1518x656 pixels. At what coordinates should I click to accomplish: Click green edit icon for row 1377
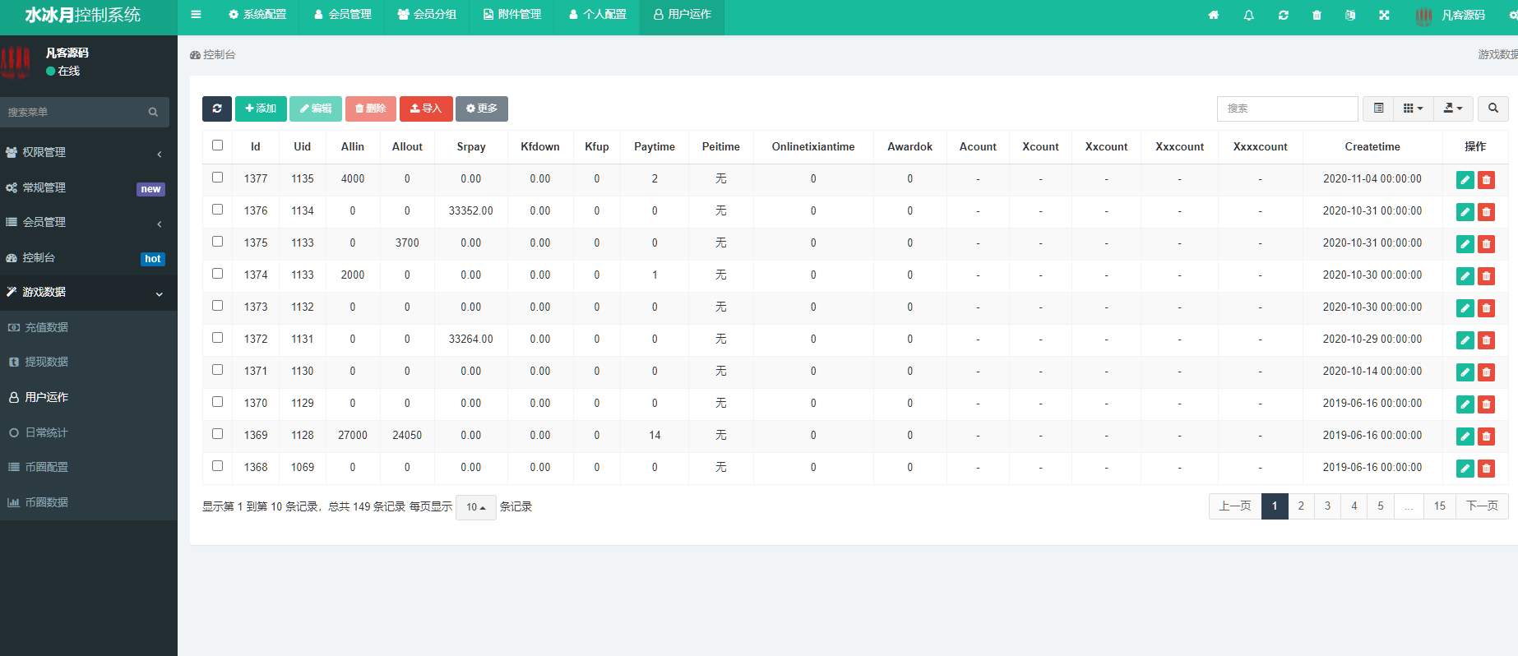1465,180
